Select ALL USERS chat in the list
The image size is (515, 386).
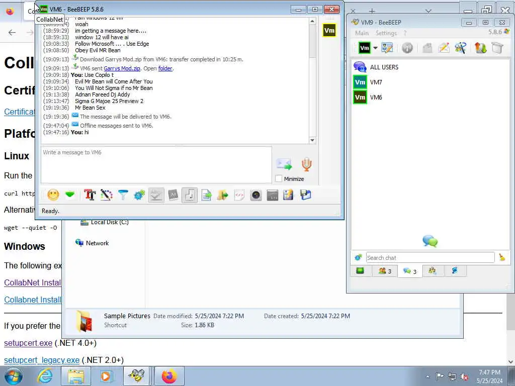click(431, 67)
